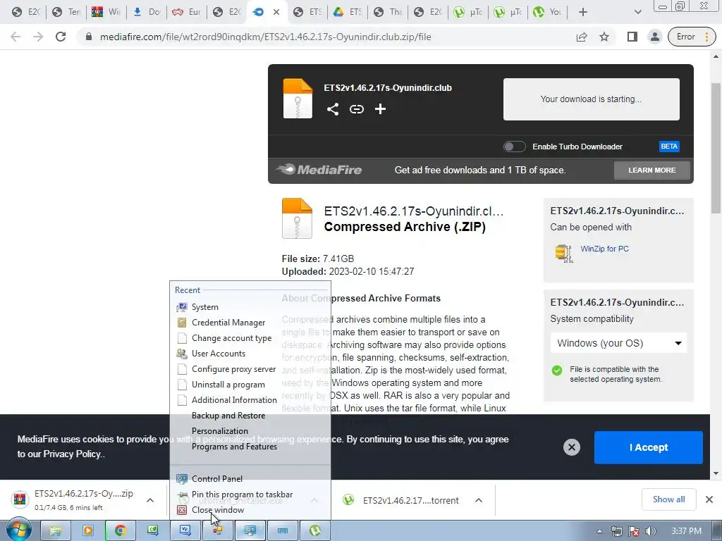Click the share page icon in address bar
Image resolution: width=722 pixels, height=541 pixels.
pyautogui.click(x=582, y=37)
